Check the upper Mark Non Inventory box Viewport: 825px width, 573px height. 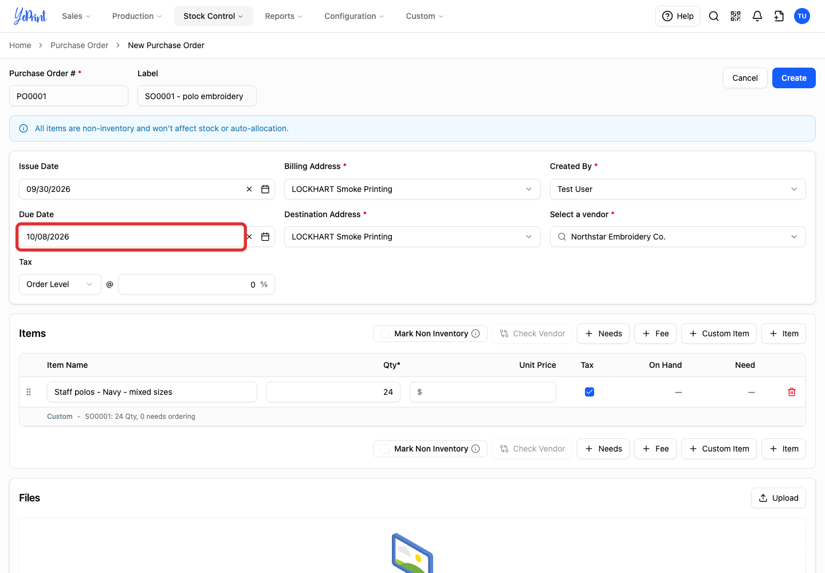click(385, 333)
